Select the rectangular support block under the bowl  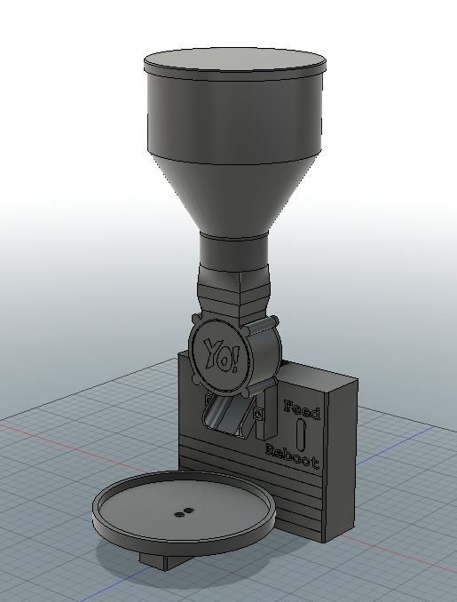165,561
